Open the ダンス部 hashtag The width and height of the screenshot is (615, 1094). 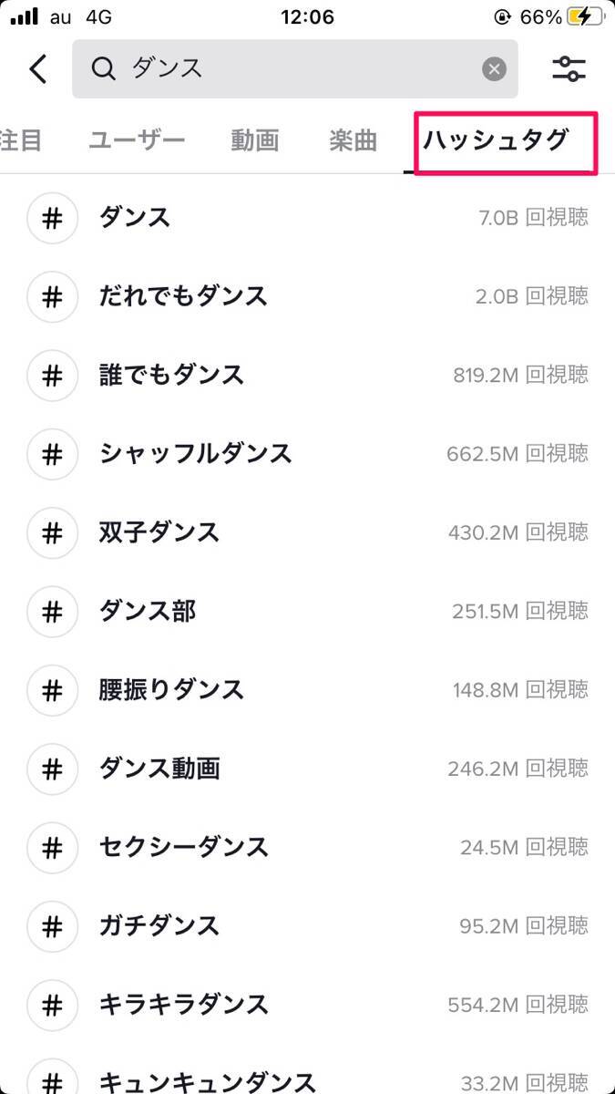[x=147, y=611]
